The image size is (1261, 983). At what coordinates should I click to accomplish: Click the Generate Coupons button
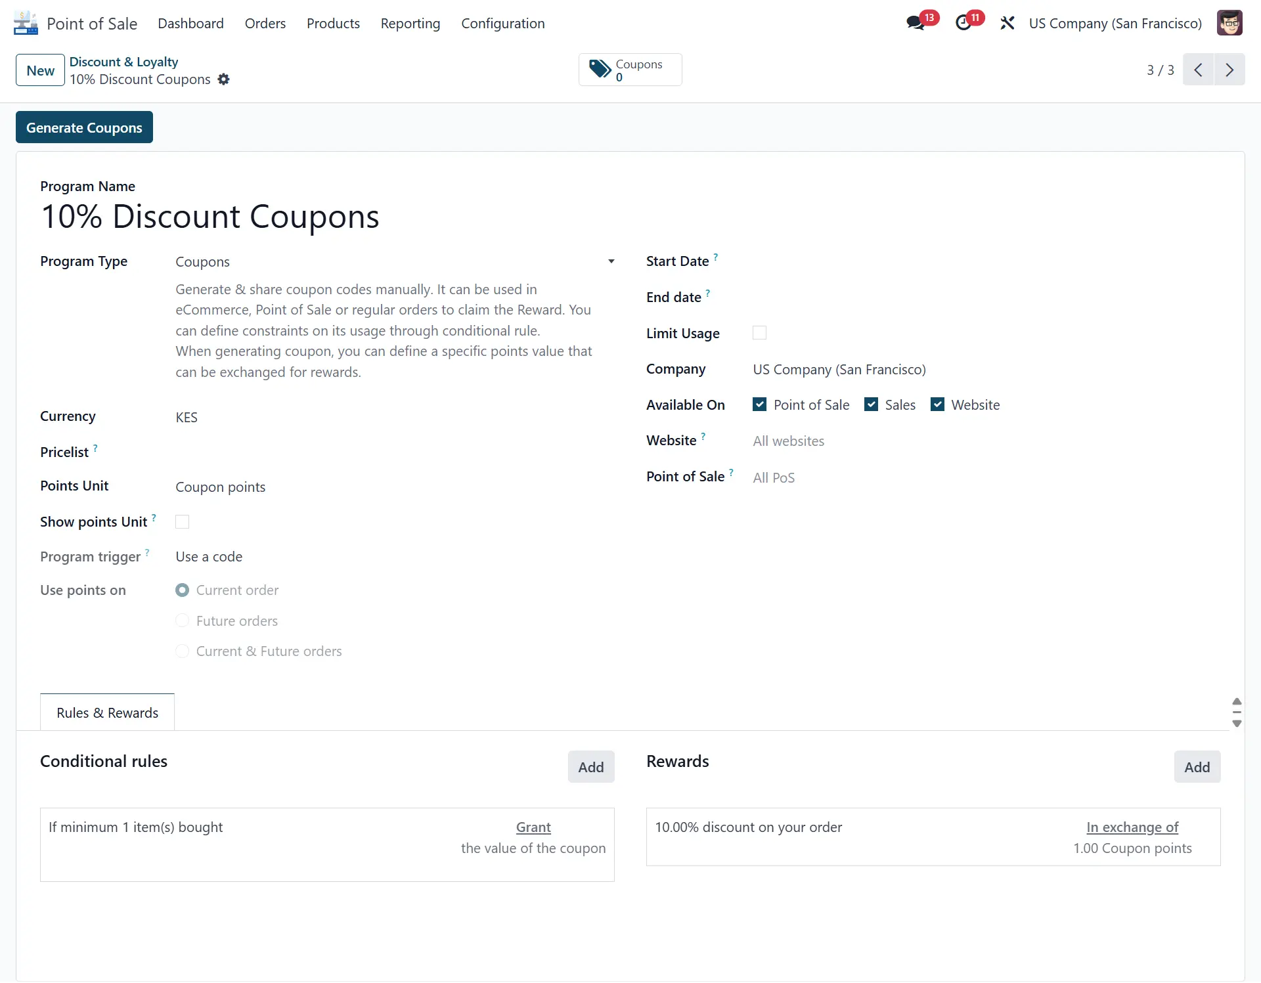click(84, 127)
